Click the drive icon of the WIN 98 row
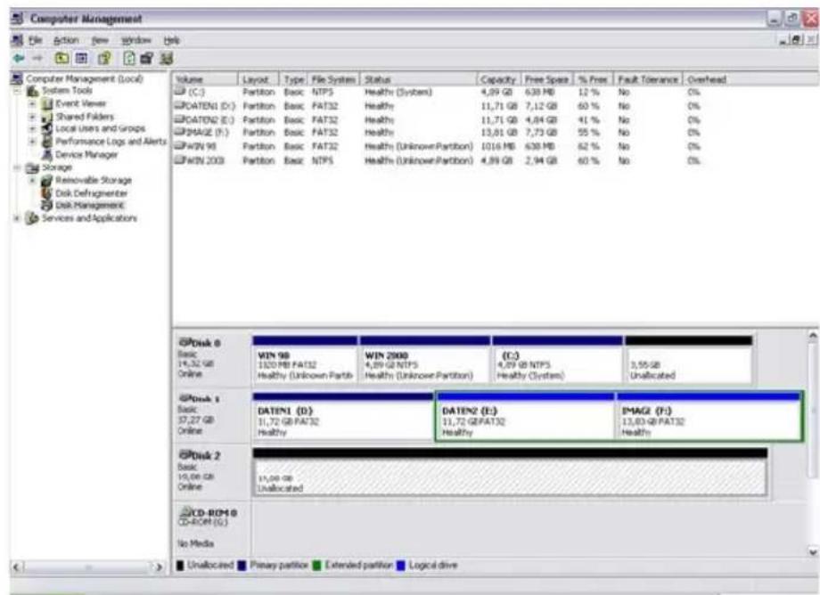 pyautogui.click(x=178, y=146)
